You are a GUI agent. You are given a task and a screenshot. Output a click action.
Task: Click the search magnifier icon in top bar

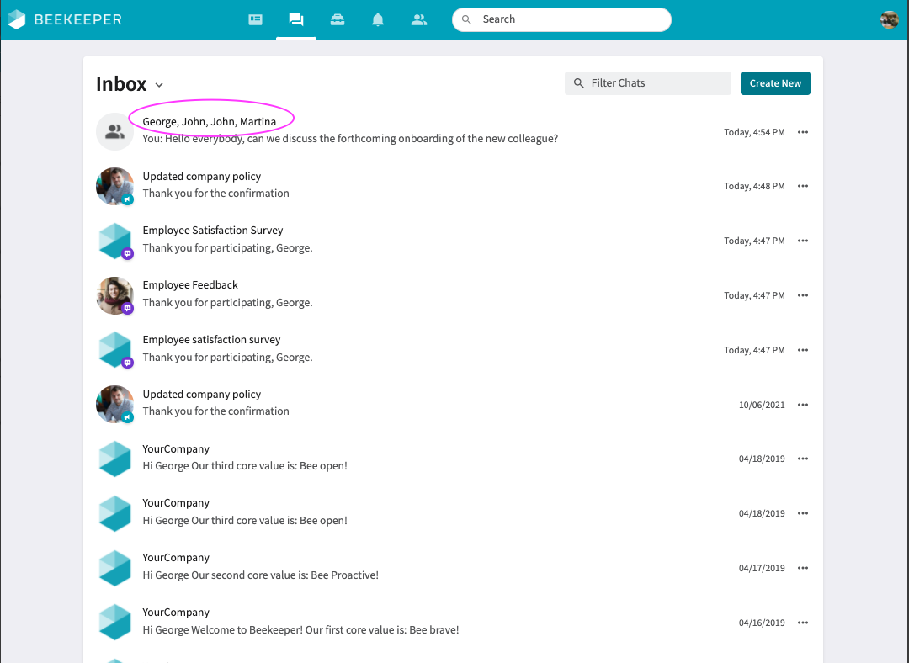tap(466, 19)
